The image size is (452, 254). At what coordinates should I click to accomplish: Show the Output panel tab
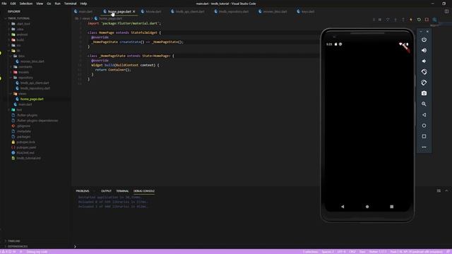(106, 191)
